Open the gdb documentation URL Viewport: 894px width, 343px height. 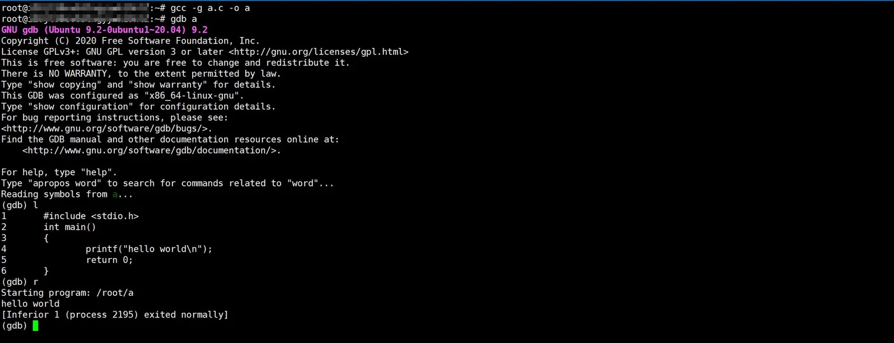pyautogui.click(x=149, y=150)
